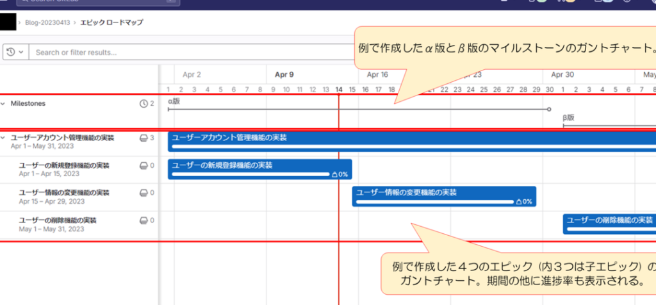Select the ユーザーの新規登録機能の実装 timeline bar
This screenshot has height=305, width=656.
tap(260, 169)
